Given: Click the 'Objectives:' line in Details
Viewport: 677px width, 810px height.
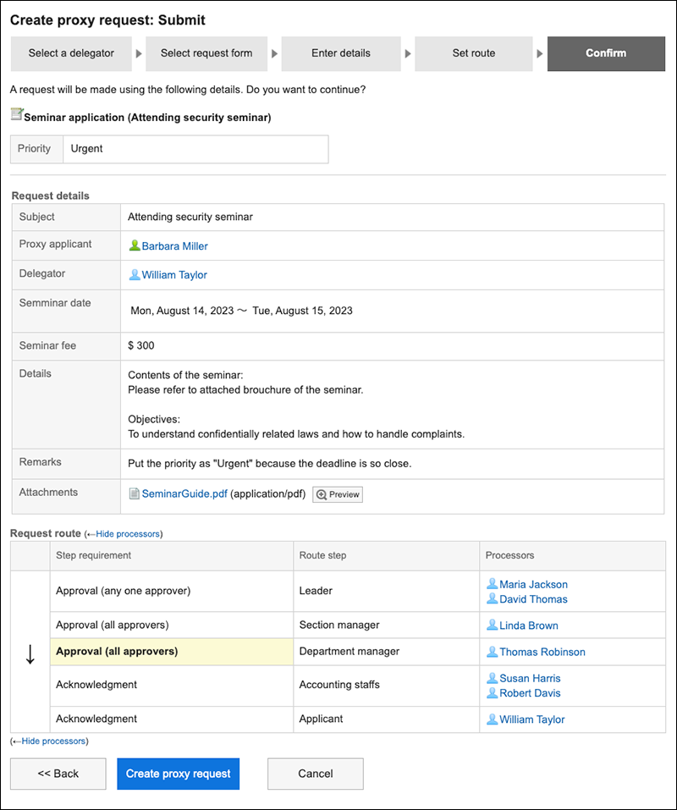Looking at the screenshot, I should (x=154, y=420).
